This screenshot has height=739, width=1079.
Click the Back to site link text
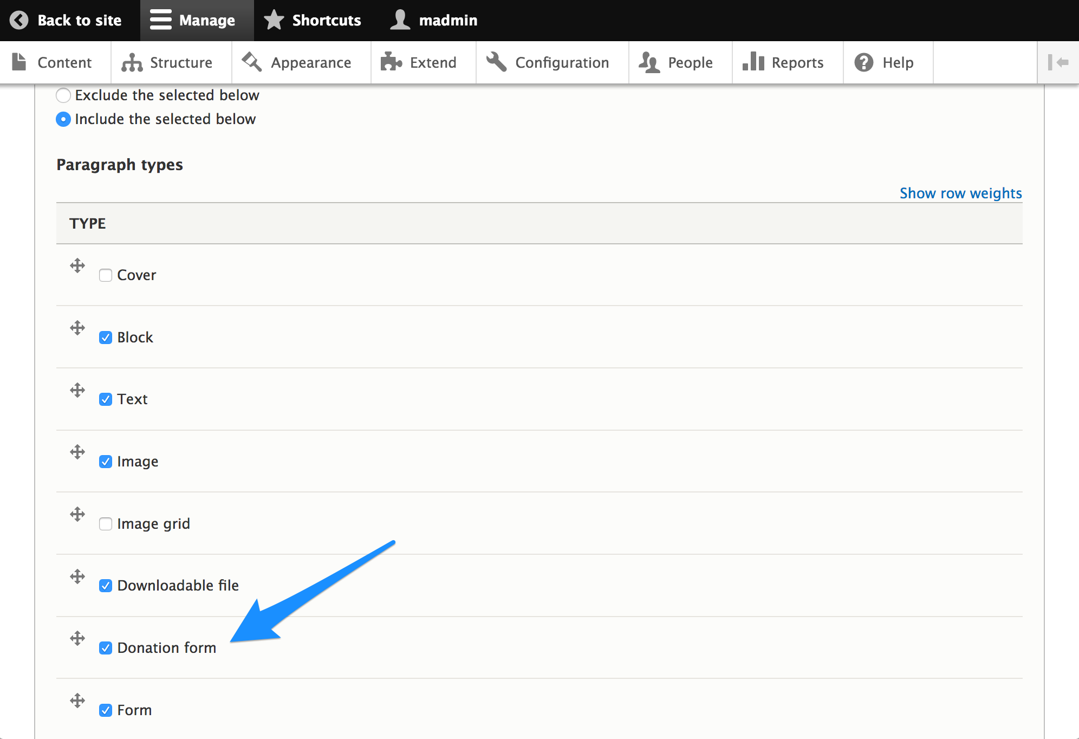click(80, 20)
